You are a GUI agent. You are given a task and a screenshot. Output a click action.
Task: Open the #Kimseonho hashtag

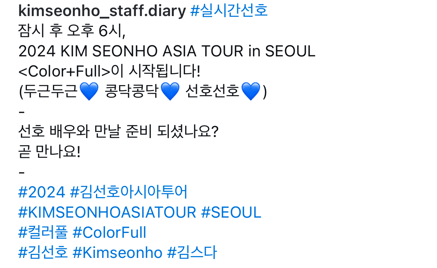(x=117, y=253)
